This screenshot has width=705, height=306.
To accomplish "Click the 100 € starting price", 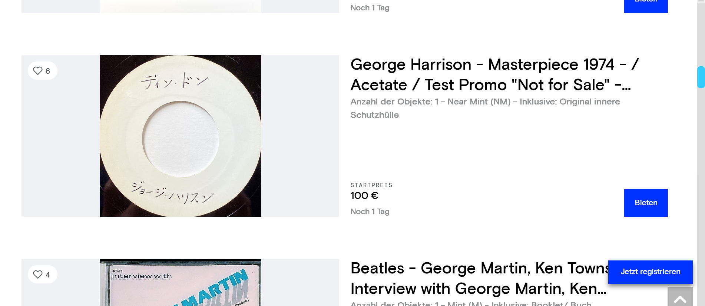I will click(x=364, y=196).
